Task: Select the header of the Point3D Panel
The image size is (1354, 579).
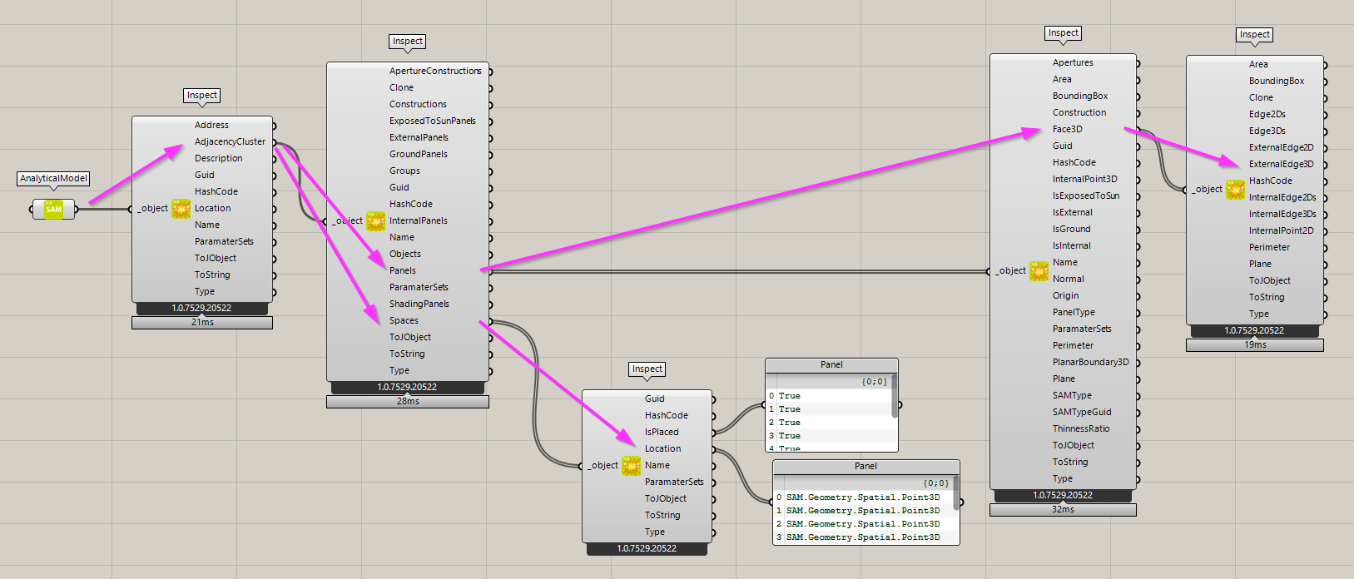Action: click(865, 467)
